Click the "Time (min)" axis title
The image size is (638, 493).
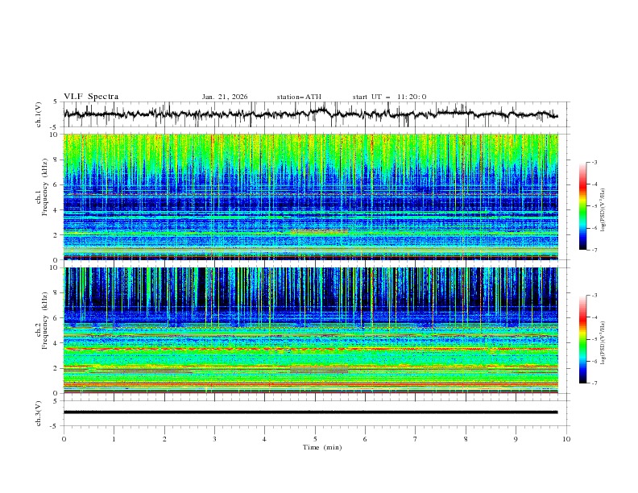coord(322,447)
